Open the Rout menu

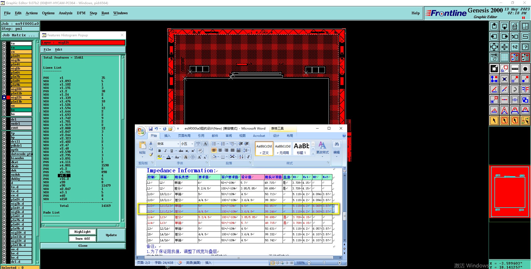click(x=105, y=13)
